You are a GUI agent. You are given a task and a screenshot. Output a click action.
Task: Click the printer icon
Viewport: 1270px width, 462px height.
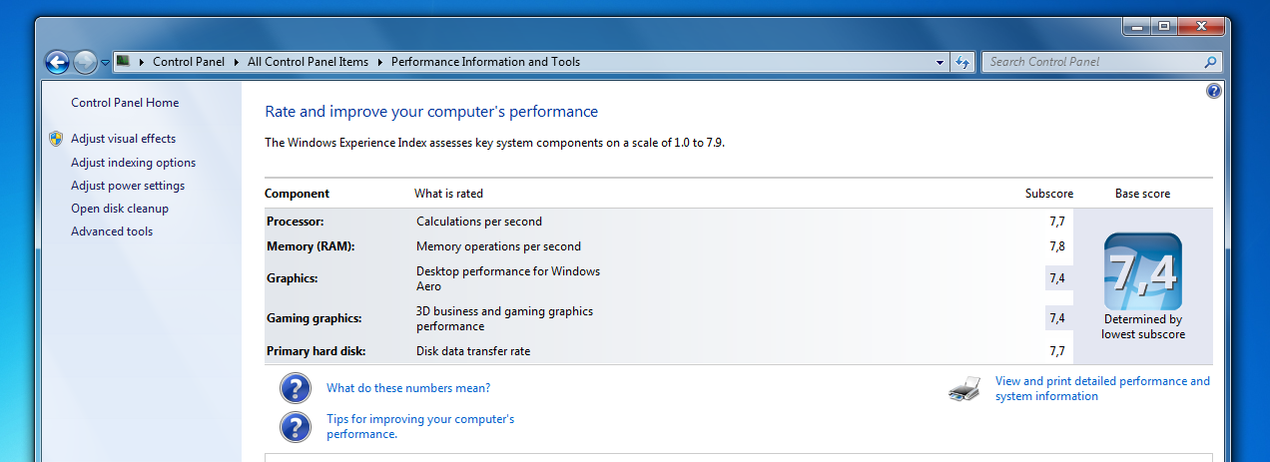[x=964, y=389]
